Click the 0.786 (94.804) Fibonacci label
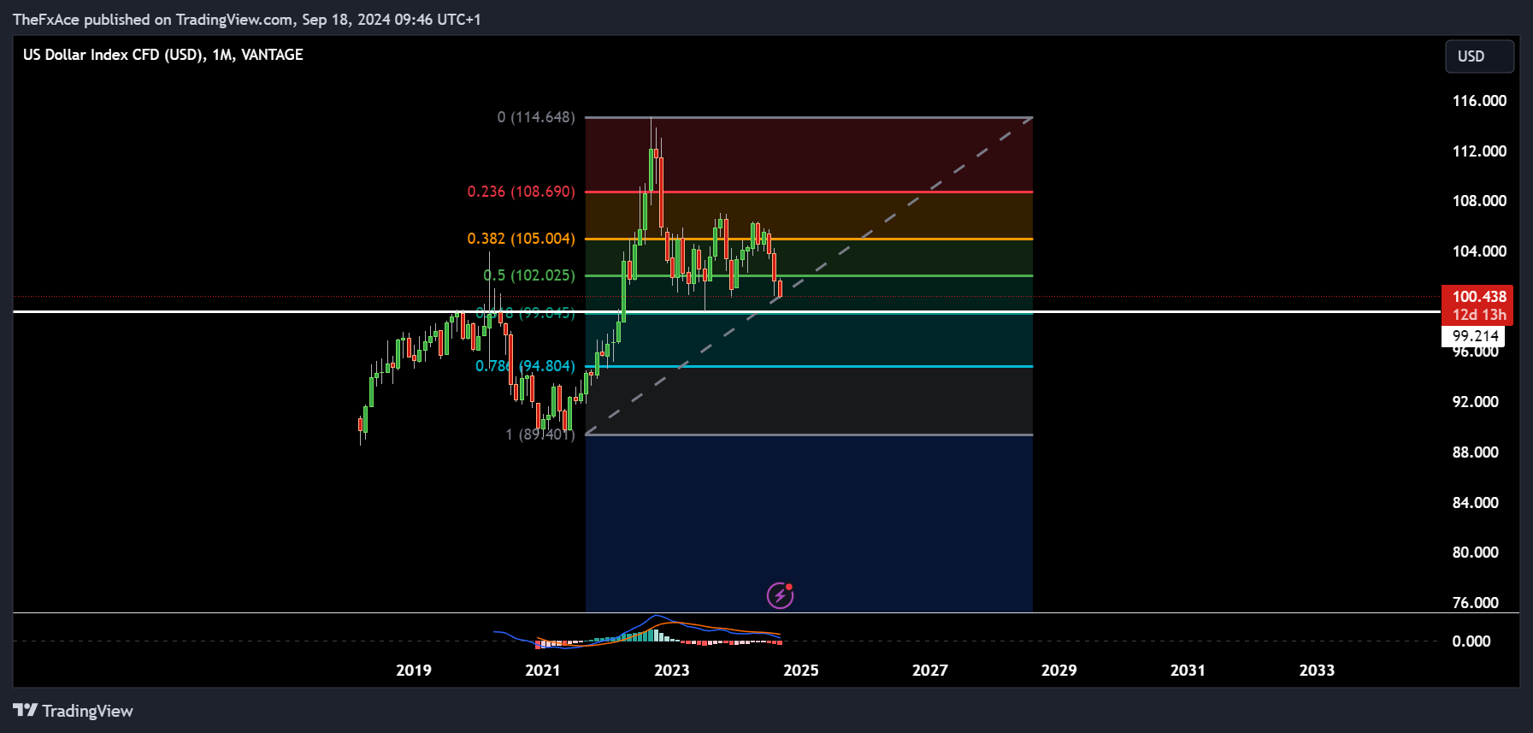Viewport: 1533px width, 733px height. pos(525,366)
